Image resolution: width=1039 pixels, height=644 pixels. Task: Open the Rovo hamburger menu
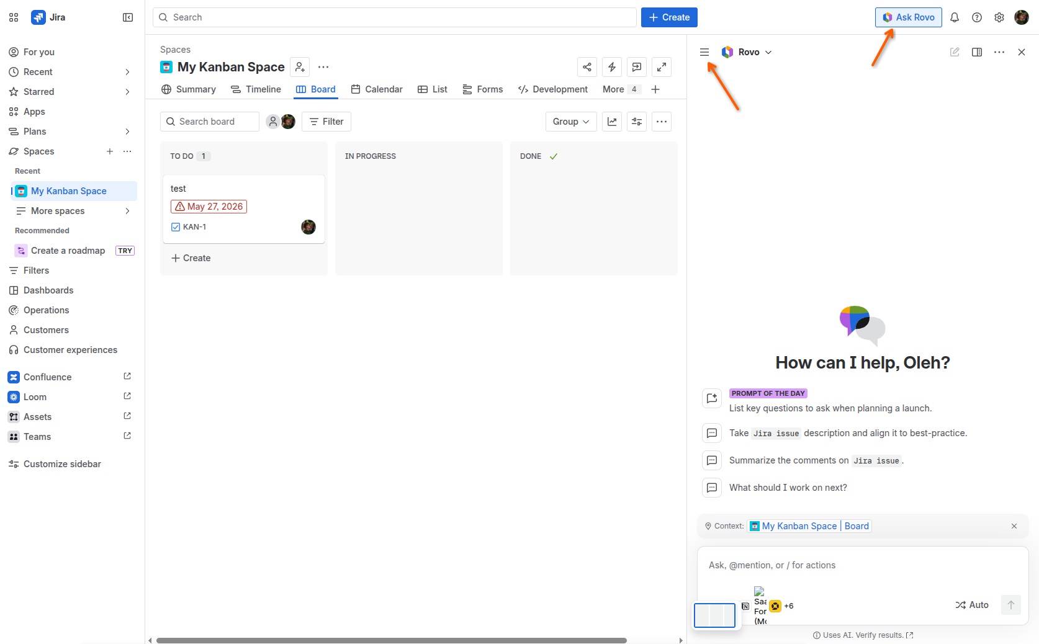(704, 52)
